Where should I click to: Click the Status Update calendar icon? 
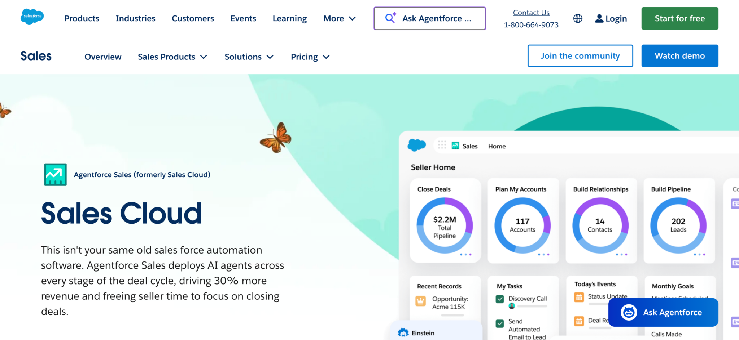pyautogui.click(x=579, y=297)
